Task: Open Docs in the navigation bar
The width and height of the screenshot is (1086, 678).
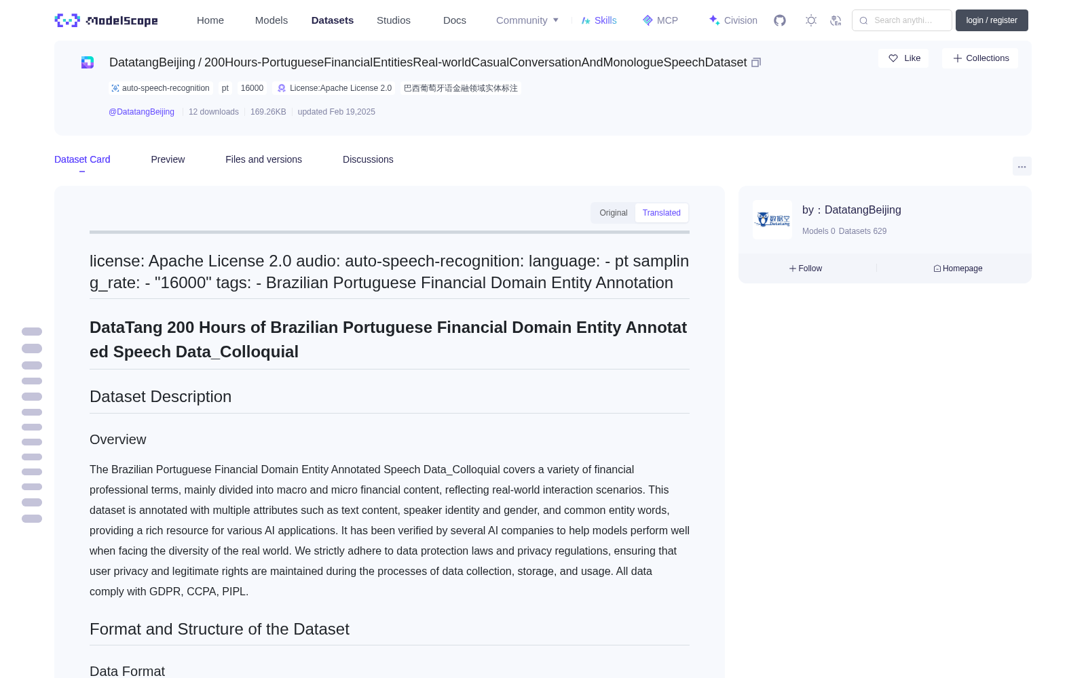Action: tap(455, 20)
